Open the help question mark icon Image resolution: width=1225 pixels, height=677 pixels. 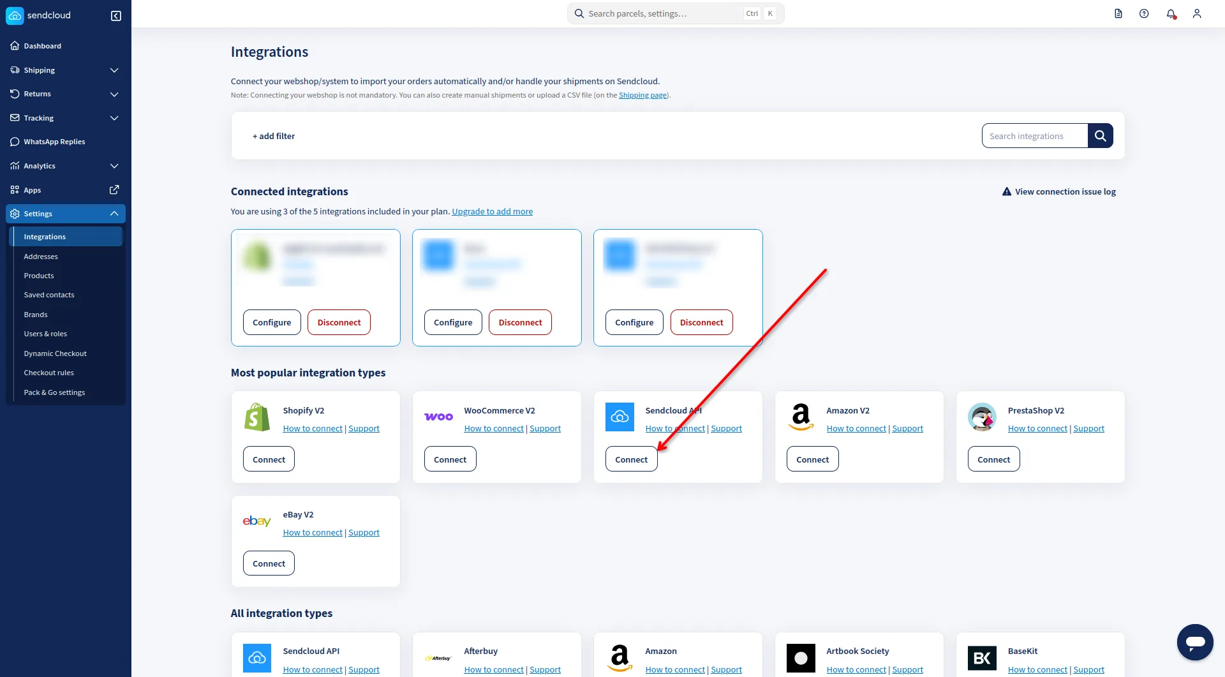1144,13
